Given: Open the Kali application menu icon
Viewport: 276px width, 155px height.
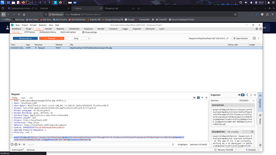Looking at the screenshot, I should tap(2, 2).
